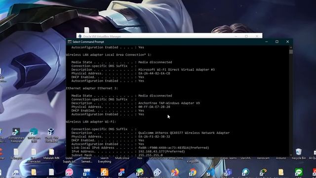
Task: Maximize the Command Prompt window
Action: (277, 42)
